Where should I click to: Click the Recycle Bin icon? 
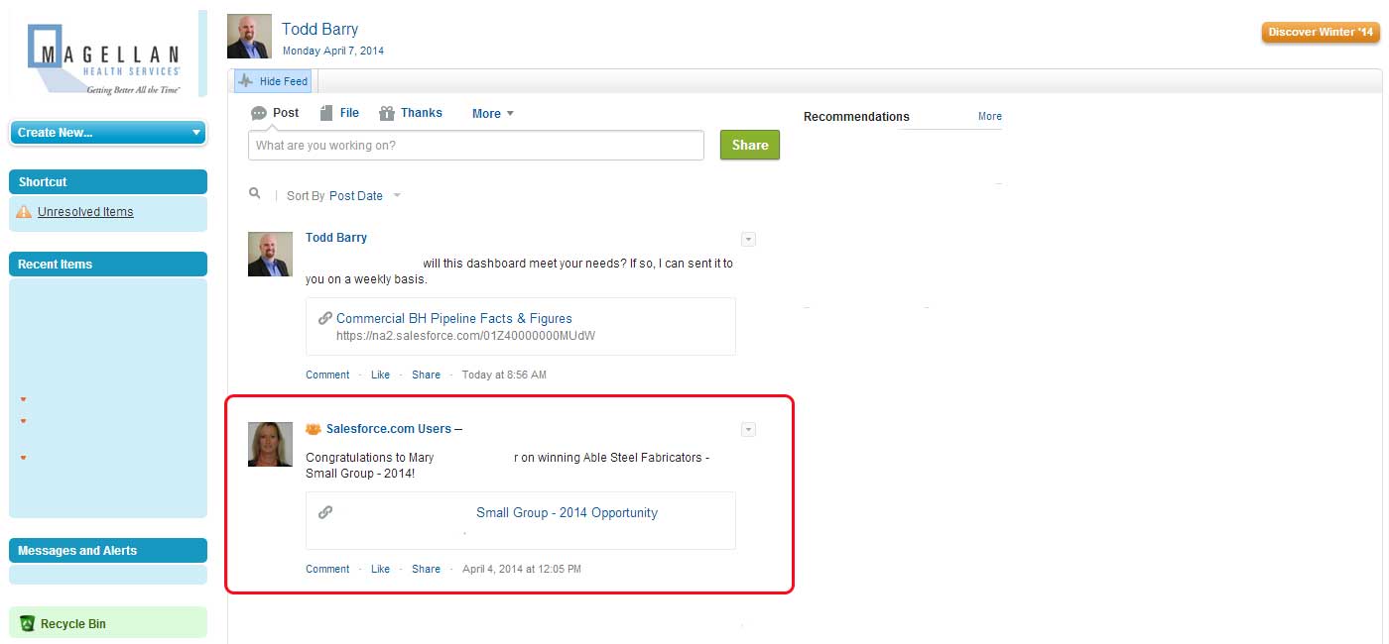[28, 624]
